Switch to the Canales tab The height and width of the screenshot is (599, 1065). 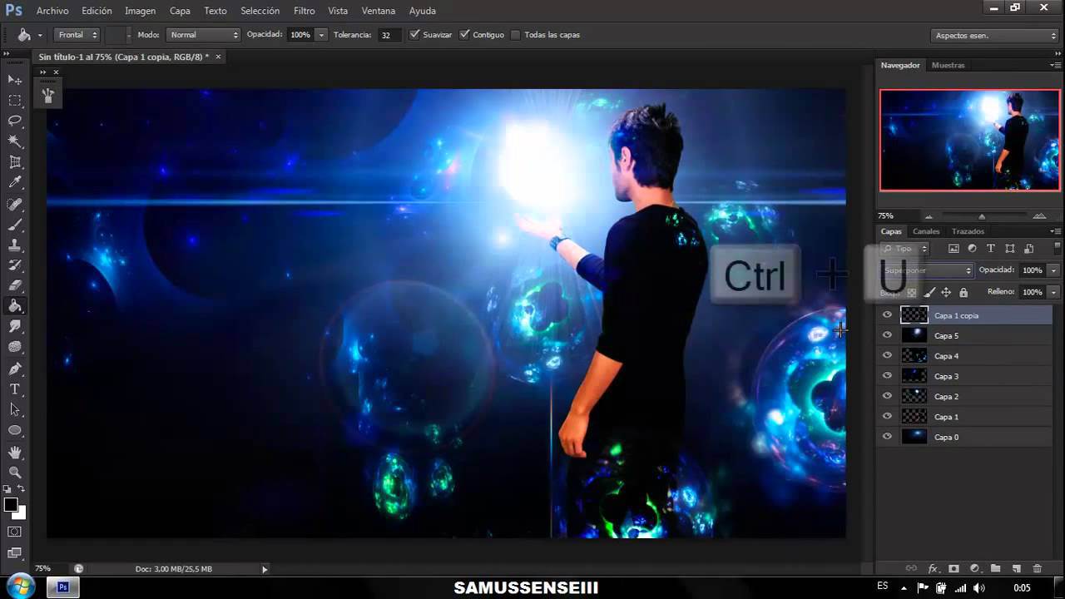(x=926, y=231)
